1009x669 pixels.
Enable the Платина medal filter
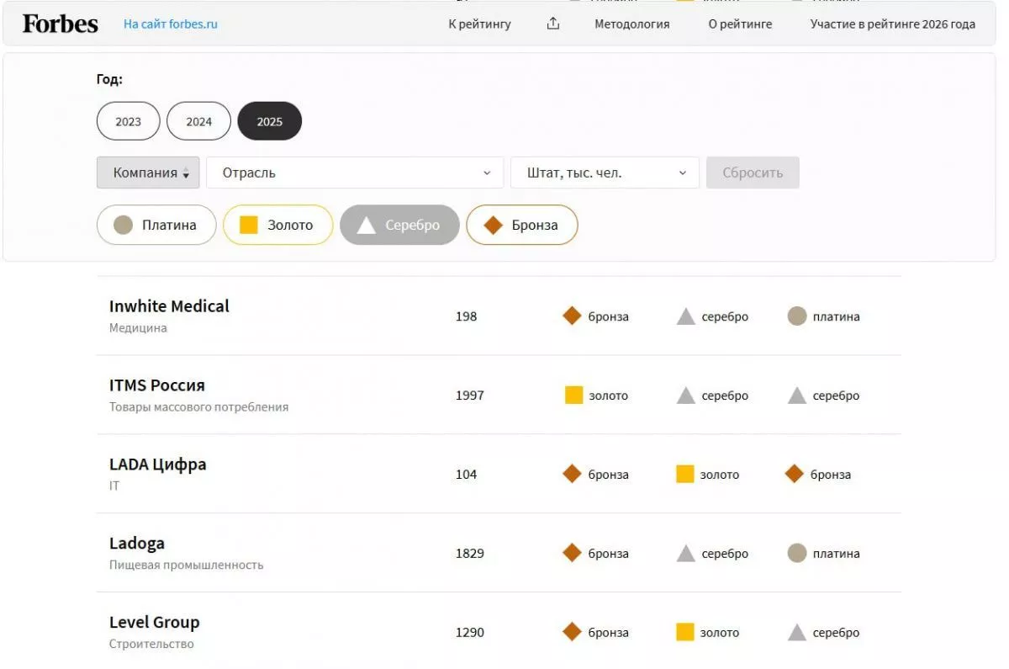[156, 225]
